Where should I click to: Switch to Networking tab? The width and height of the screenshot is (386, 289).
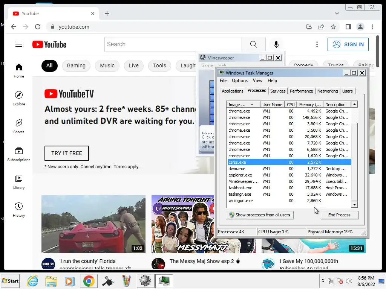(x=328, y=91)
